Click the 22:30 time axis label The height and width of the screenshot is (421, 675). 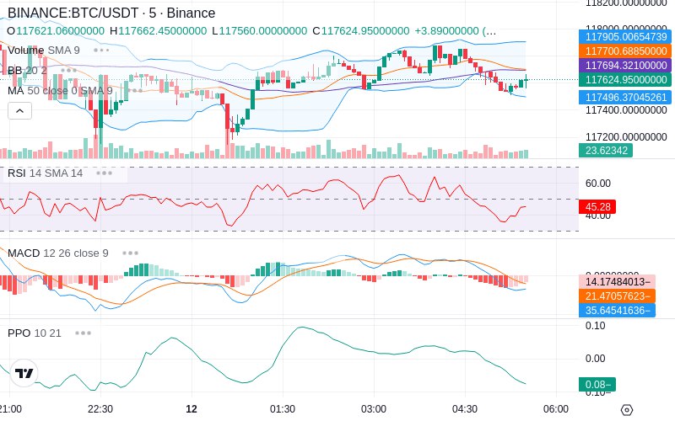pyautogui.click(x=100, y=409)
